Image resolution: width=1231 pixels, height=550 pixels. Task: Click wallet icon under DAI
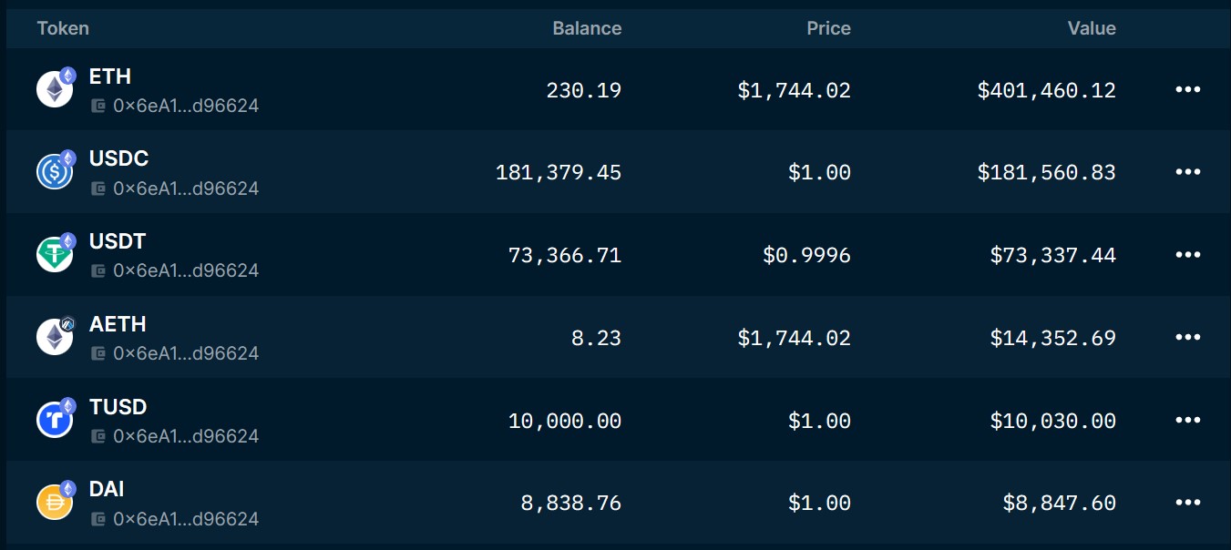pos(97,519)
